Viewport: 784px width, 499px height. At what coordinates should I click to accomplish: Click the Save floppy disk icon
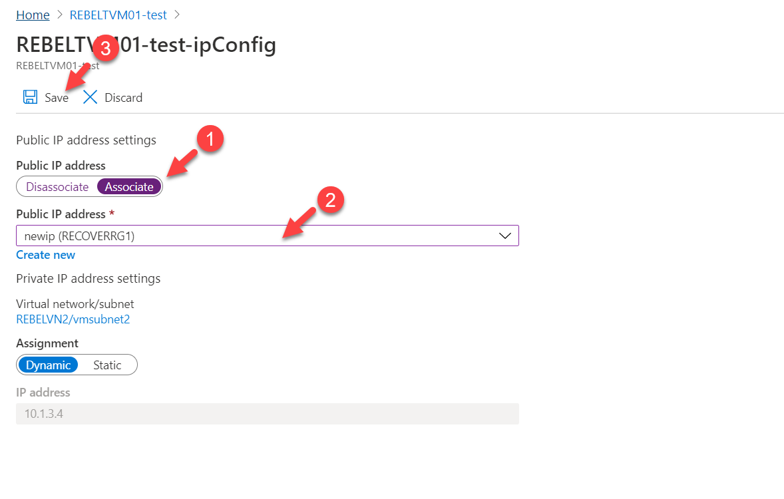pos(30,97)
